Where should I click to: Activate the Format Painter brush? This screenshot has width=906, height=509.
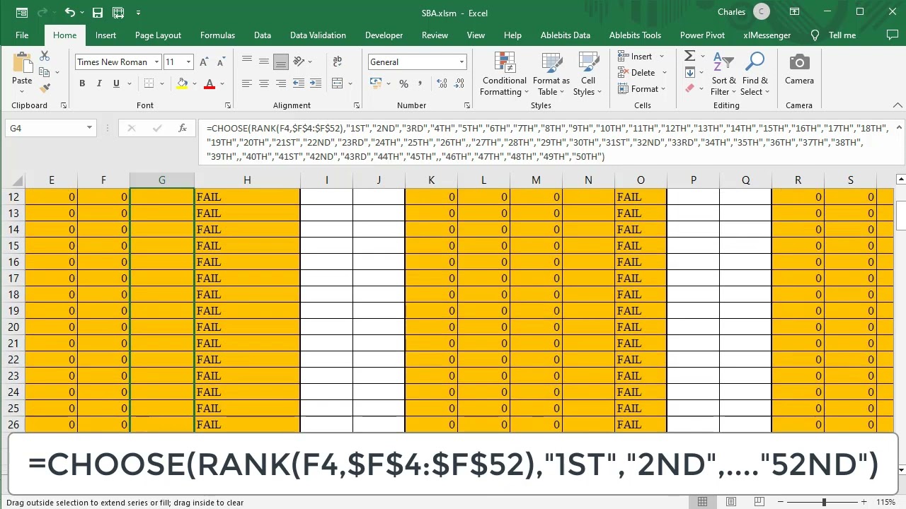tap(45, 88)
